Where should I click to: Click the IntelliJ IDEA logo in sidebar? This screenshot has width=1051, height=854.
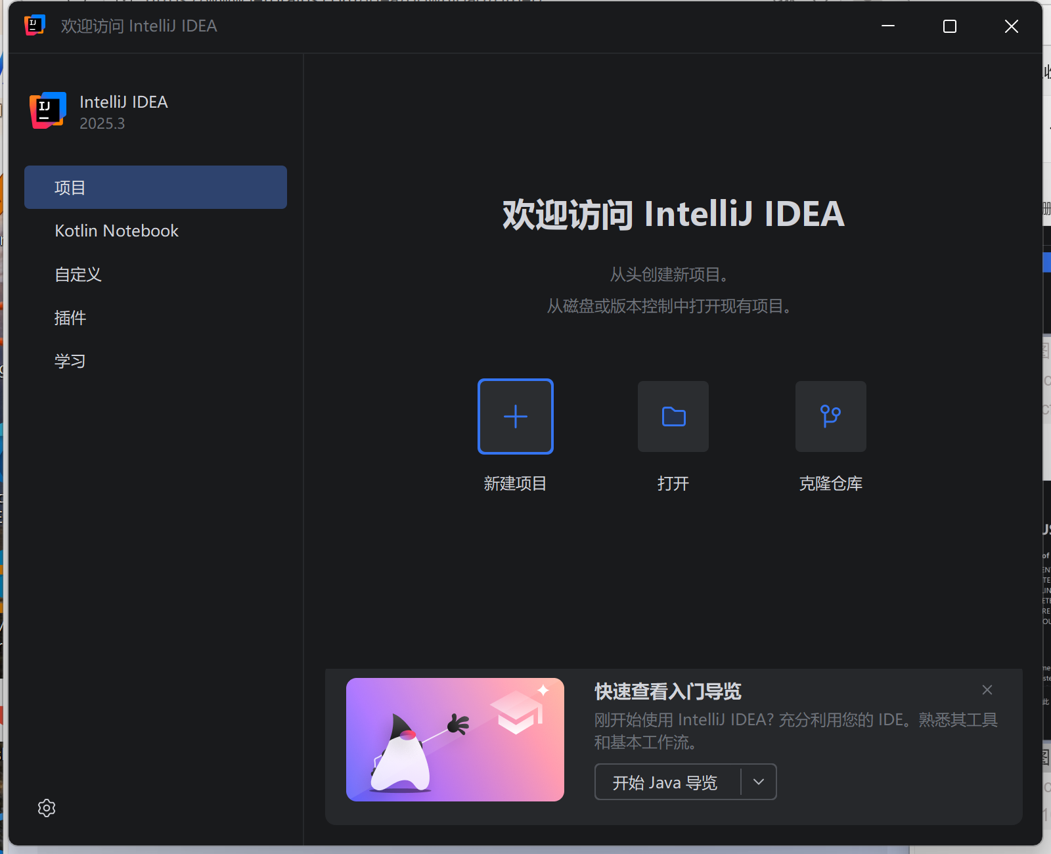[x=48, y=110]
